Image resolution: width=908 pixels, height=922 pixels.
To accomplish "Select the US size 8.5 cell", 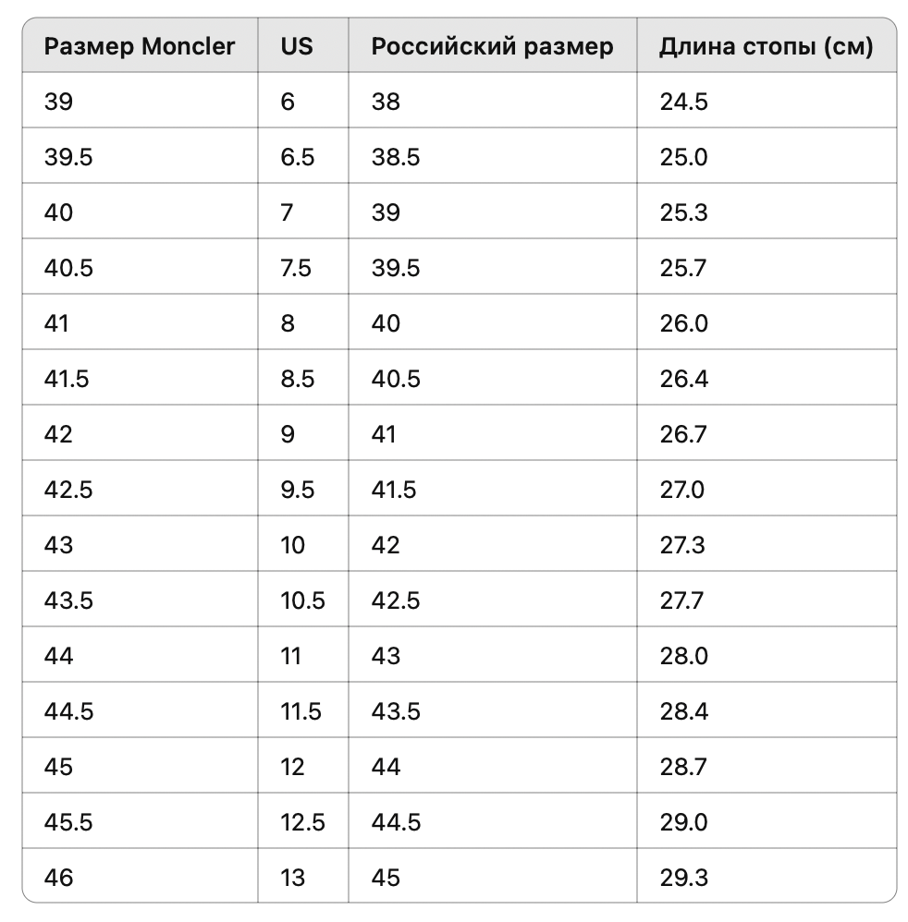I will pos(303,378).
